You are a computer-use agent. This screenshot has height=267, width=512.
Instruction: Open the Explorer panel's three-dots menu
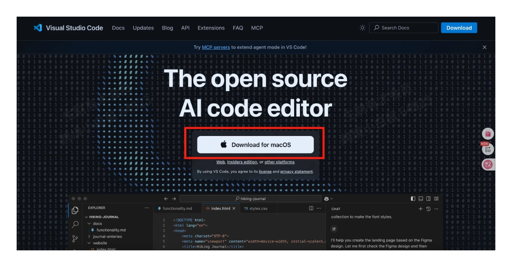146,208
